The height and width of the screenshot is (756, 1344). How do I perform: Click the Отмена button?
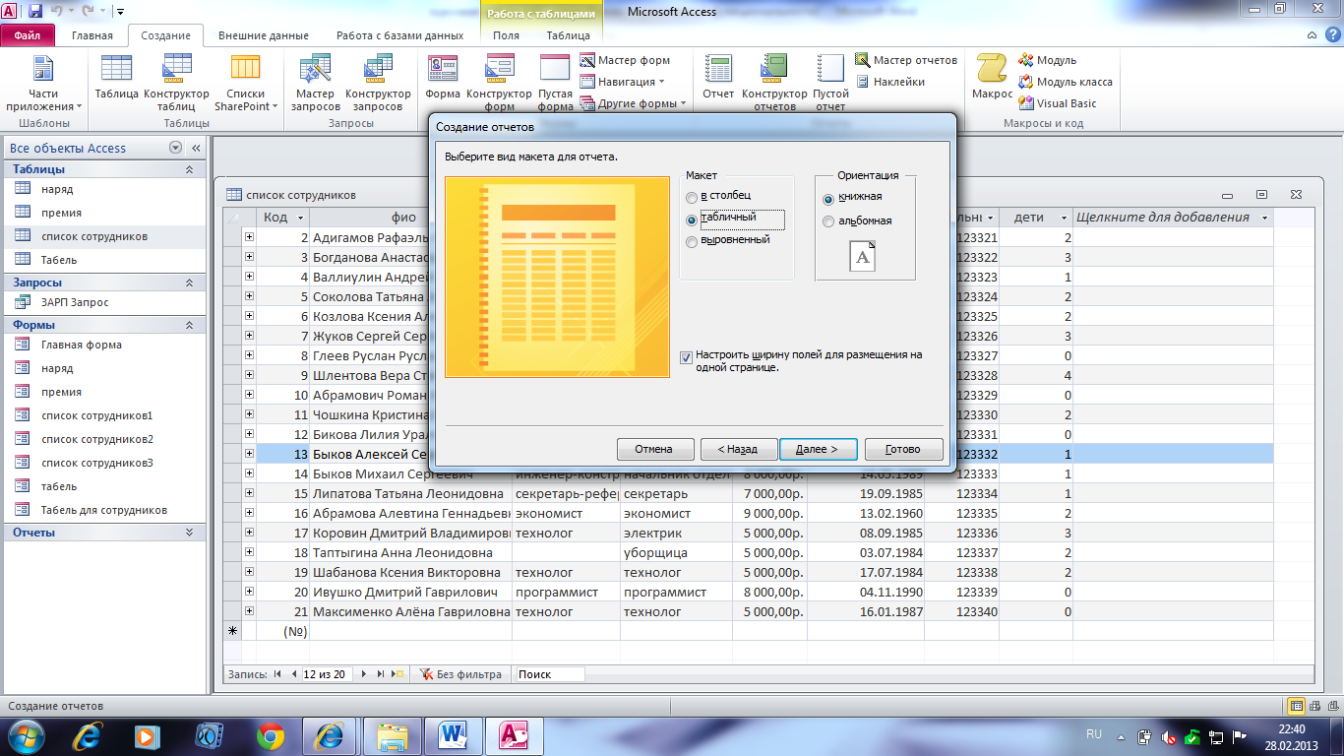point(653,449)
